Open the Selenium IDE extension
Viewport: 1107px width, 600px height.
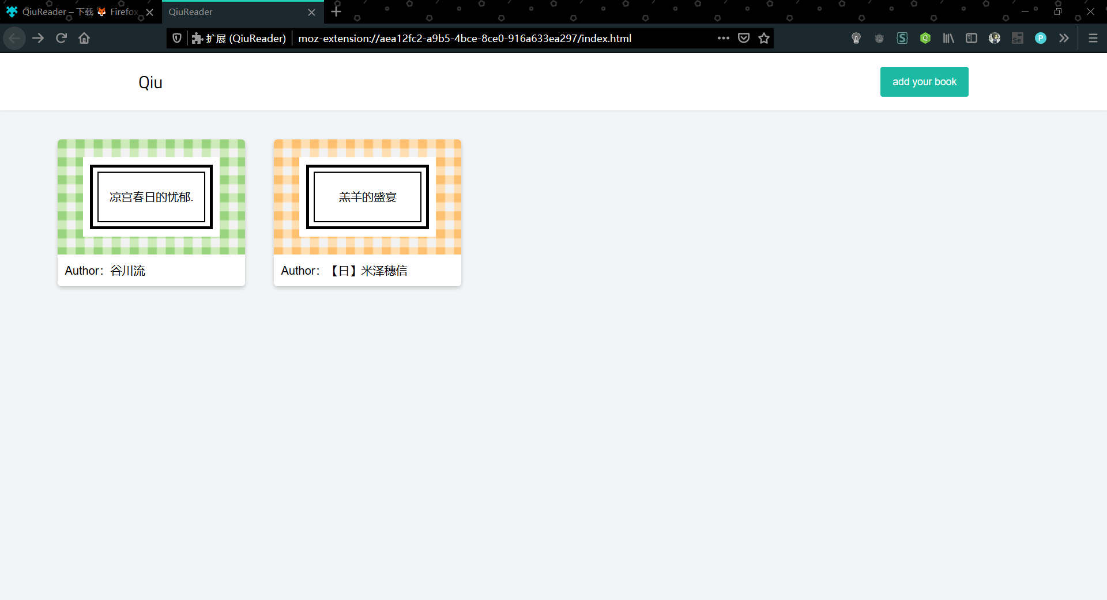coord(1018,39)
